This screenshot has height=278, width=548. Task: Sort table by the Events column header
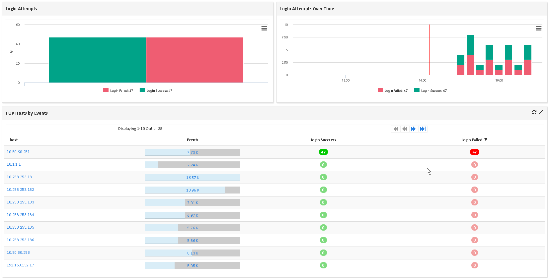coord(193,140)
